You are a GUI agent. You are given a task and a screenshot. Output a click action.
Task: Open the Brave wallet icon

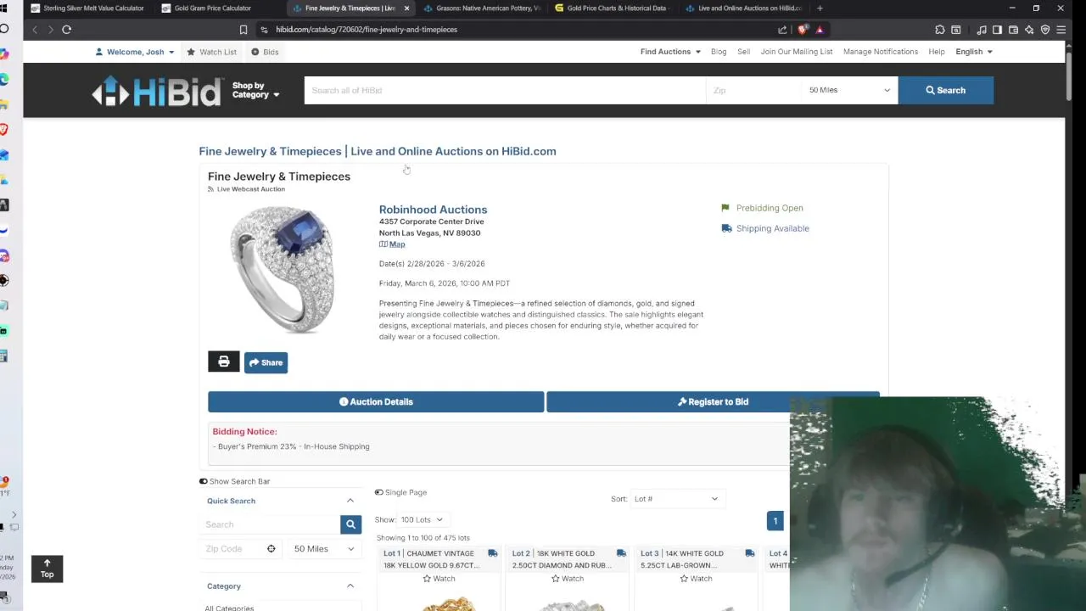click(x=1013, y=30)
